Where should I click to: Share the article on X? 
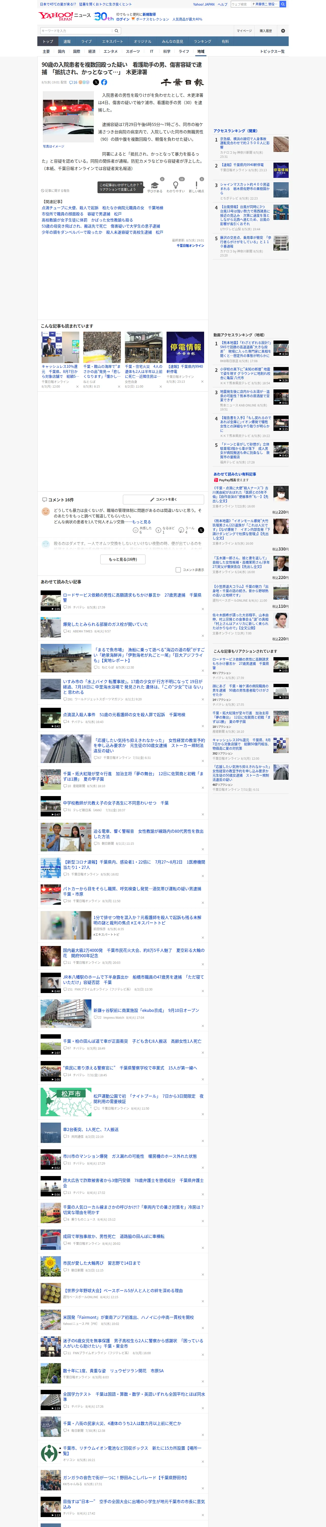coord(96,82)
